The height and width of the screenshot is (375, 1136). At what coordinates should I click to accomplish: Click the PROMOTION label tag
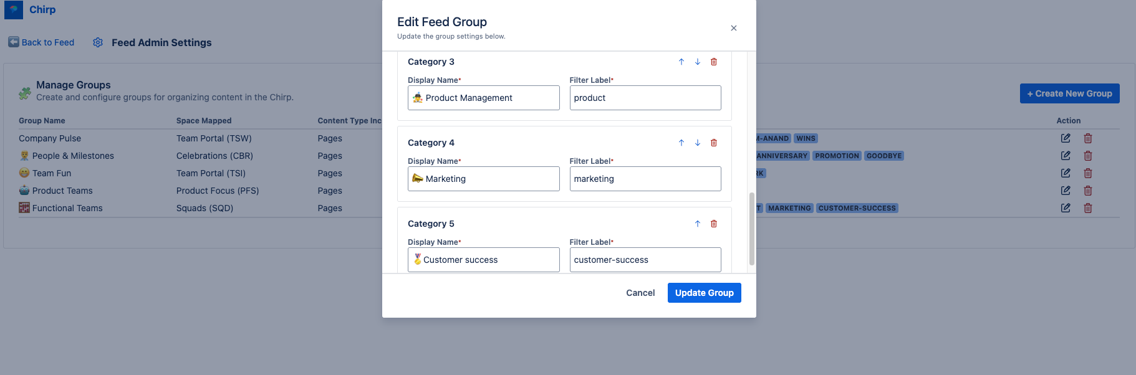pos(837,156)
